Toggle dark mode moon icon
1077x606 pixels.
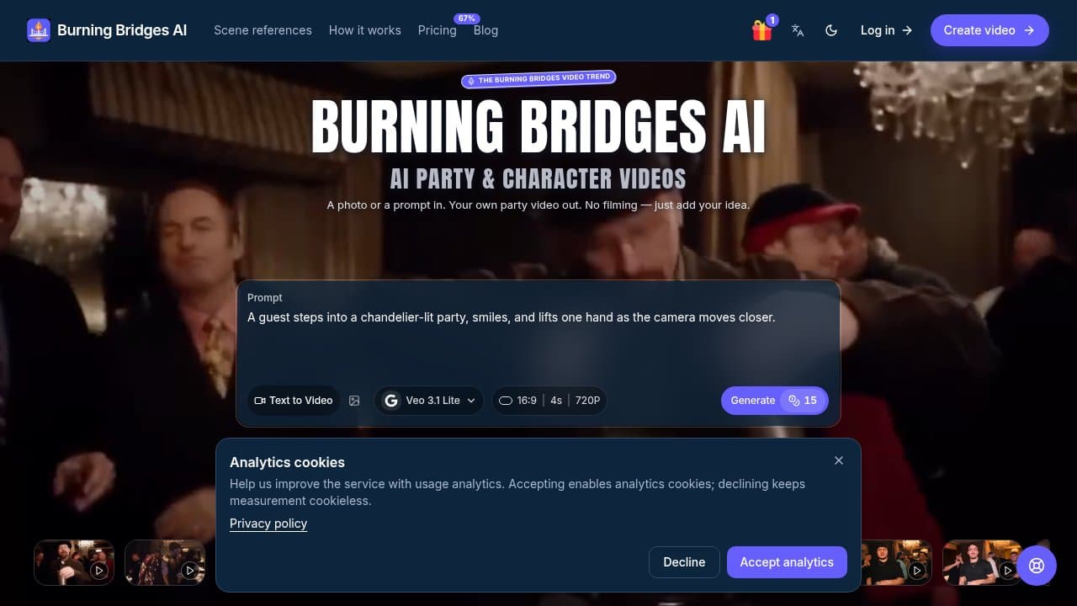click(831, 30)
